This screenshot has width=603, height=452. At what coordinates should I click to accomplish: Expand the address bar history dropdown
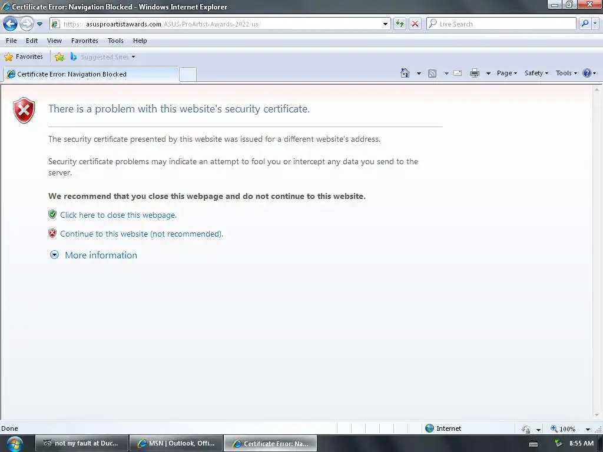pyautogui.click(x=385, y=24)
